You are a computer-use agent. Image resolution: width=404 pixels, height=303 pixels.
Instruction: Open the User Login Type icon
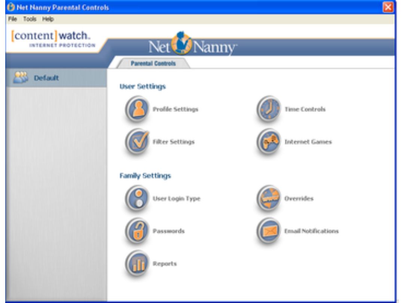click(x=137, y=198)
